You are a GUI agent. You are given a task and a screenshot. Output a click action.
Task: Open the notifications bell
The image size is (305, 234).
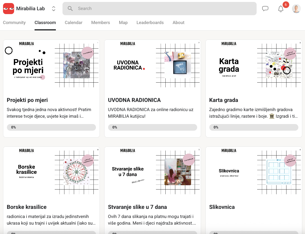pos(281,9)
